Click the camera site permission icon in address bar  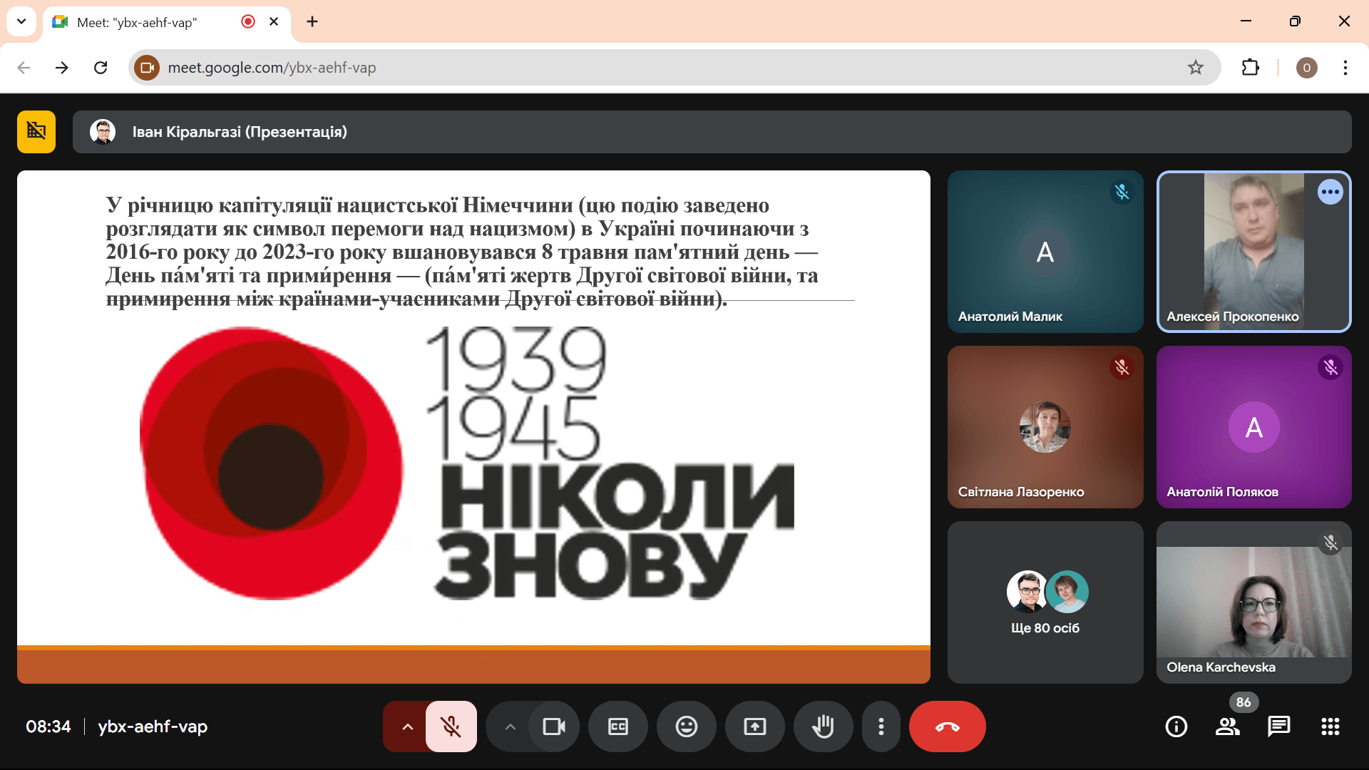(147, 68)
